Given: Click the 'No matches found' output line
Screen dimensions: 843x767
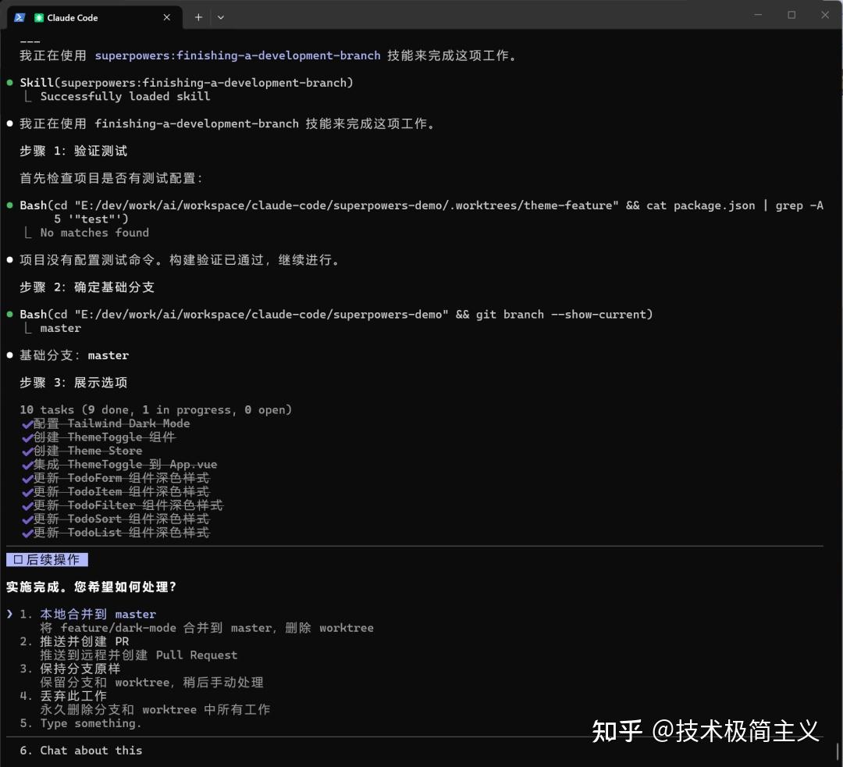Looking at the screenshot, I should pos(94,233).
